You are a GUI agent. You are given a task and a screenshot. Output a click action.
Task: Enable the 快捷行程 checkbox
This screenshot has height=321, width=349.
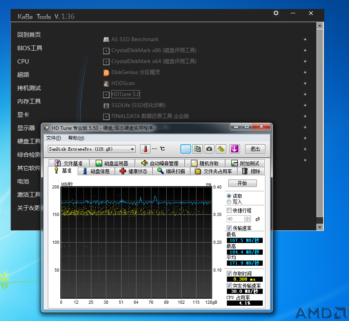point(229,210)
